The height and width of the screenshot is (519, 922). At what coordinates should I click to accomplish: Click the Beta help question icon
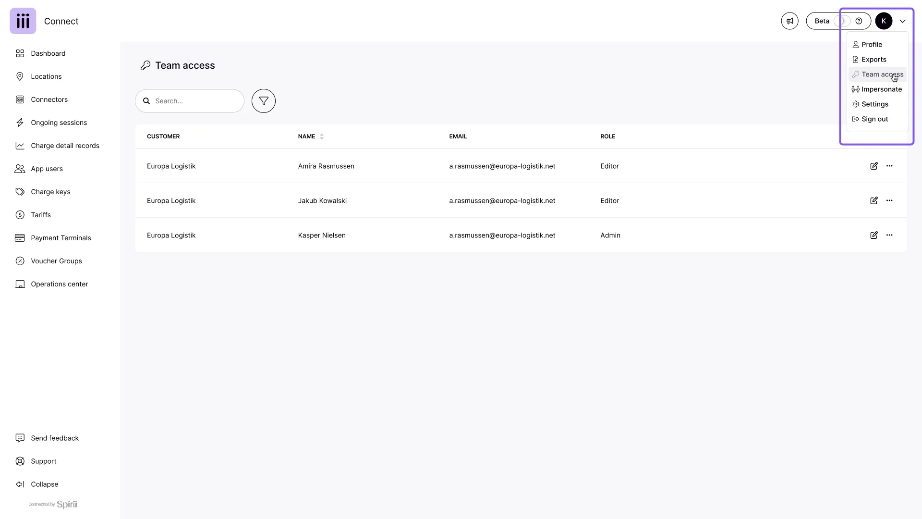pyautogui.click(x=859, y=21)
